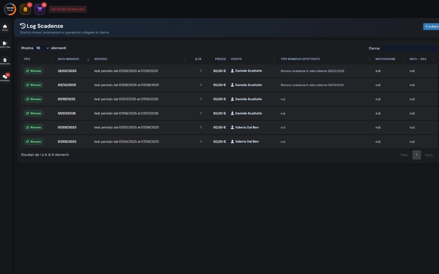Select the date 01/10/2025 cell

pos(66,99)
